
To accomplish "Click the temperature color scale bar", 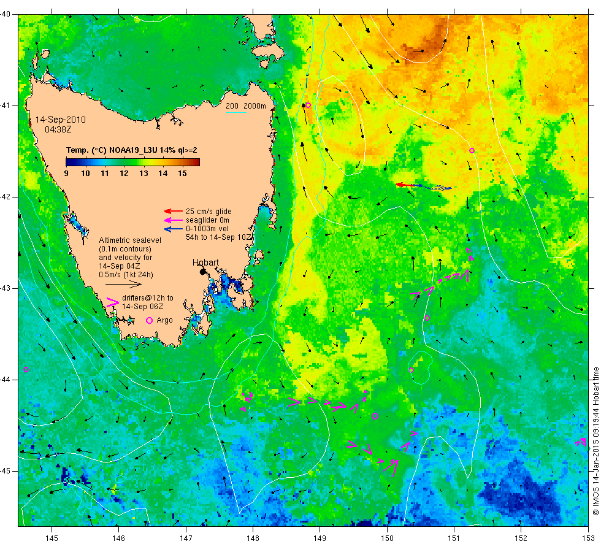I will pos(132,162).
